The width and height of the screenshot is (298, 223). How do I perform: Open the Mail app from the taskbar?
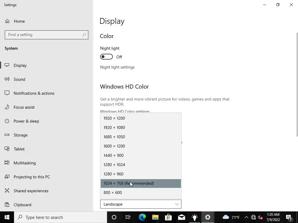pyautogui.click(x=182, y=217)
